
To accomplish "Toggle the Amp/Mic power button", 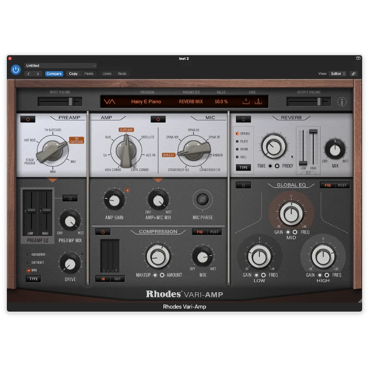I will (158, 119).
